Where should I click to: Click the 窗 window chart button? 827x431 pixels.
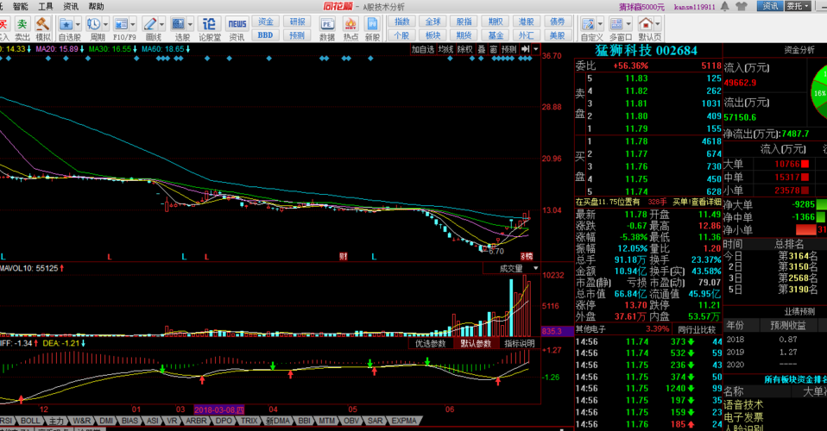[x=493, y=49]
